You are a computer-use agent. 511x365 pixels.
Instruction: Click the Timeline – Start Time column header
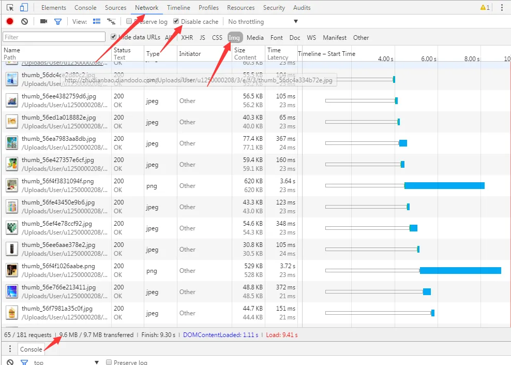[326, 54]
